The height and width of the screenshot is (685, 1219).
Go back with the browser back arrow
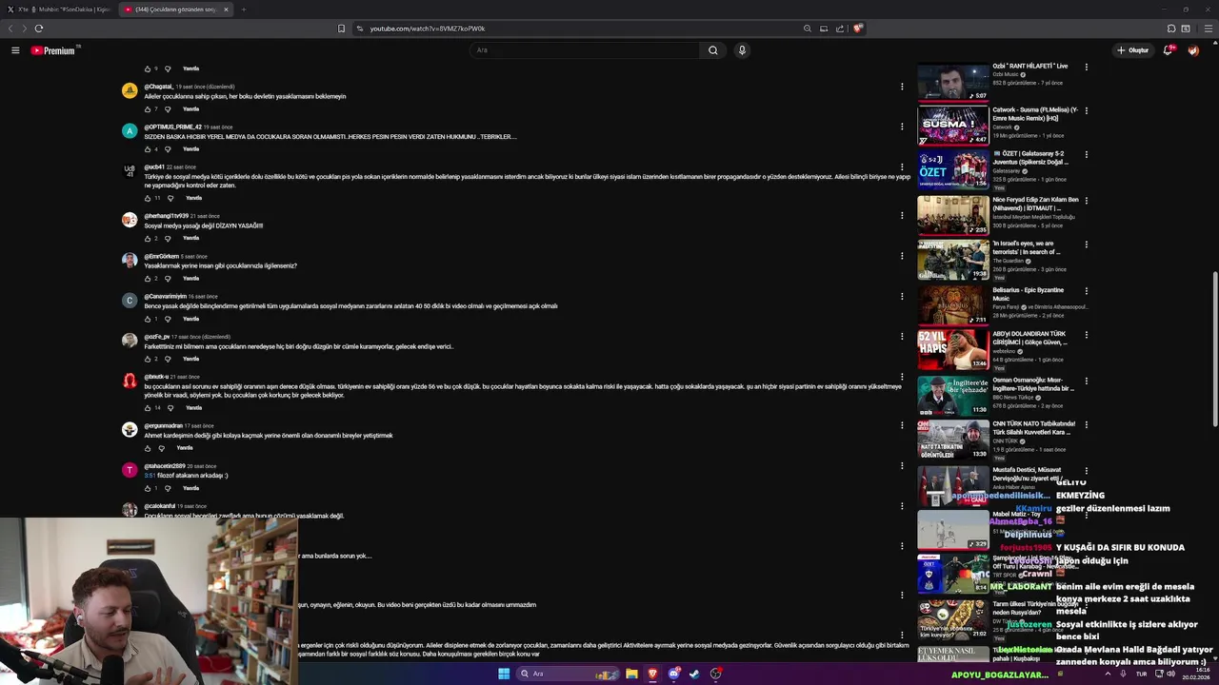tap(10, 29)
